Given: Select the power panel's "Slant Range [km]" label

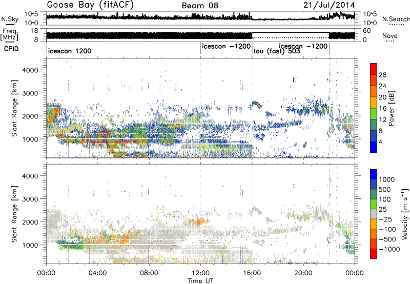Looking at the screenshot, I should click(15, 108).
